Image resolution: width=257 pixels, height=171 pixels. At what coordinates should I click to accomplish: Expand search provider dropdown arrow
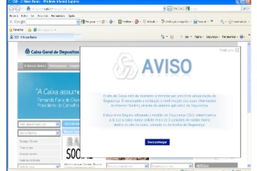(x=248, y=8)
